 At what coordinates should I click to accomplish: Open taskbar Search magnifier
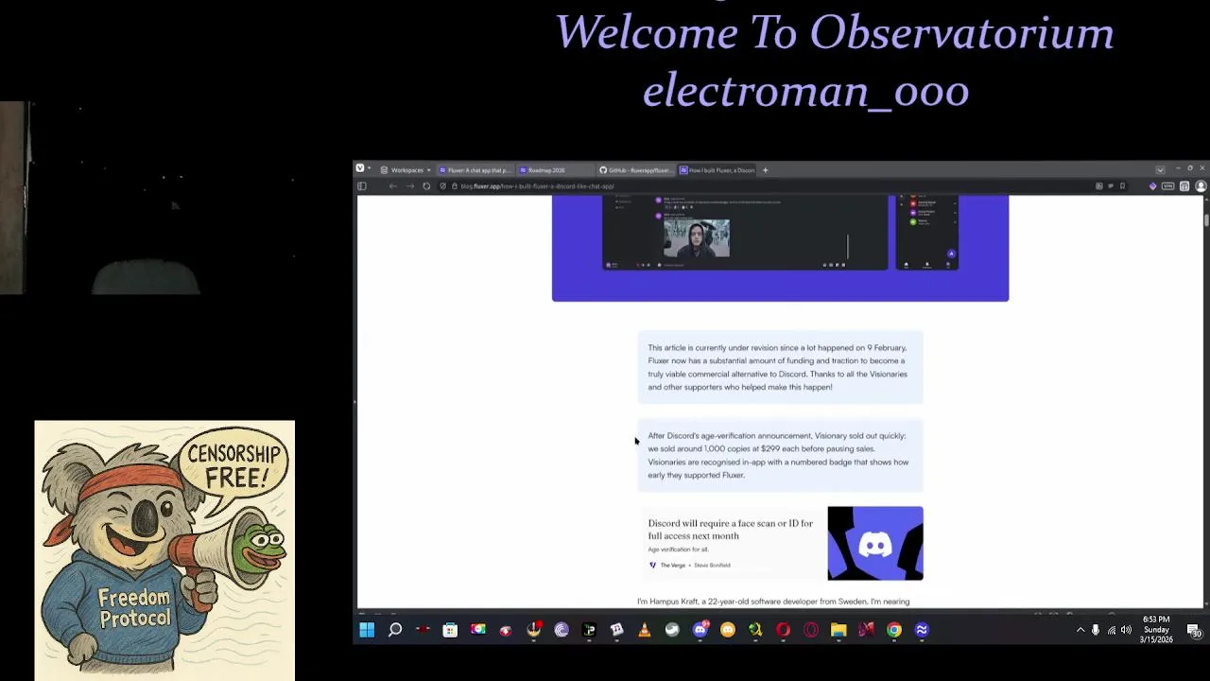pos(395,630)
